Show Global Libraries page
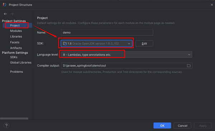215x131 pixels. [21, 63]
